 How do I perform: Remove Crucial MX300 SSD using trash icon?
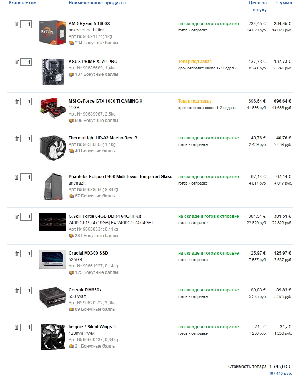pos(16,254)
